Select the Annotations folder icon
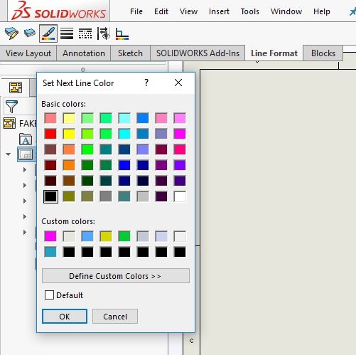 26,139
